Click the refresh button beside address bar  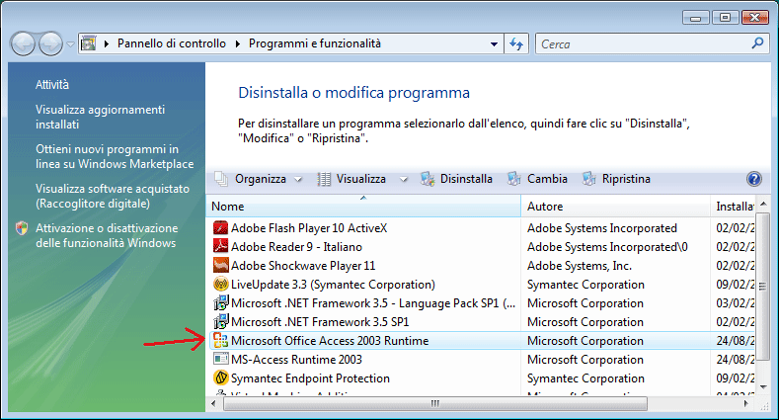pos(516,44)
